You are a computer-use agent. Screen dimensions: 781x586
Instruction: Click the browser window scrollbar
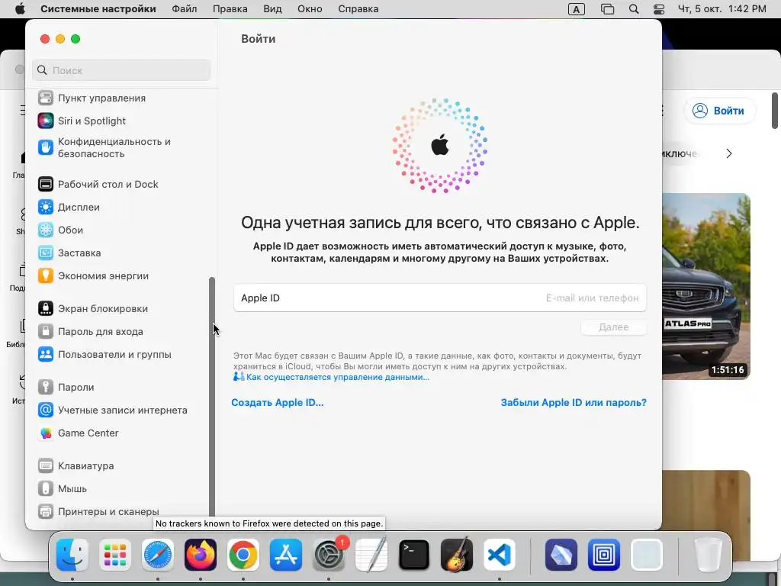tap(775, 111)
